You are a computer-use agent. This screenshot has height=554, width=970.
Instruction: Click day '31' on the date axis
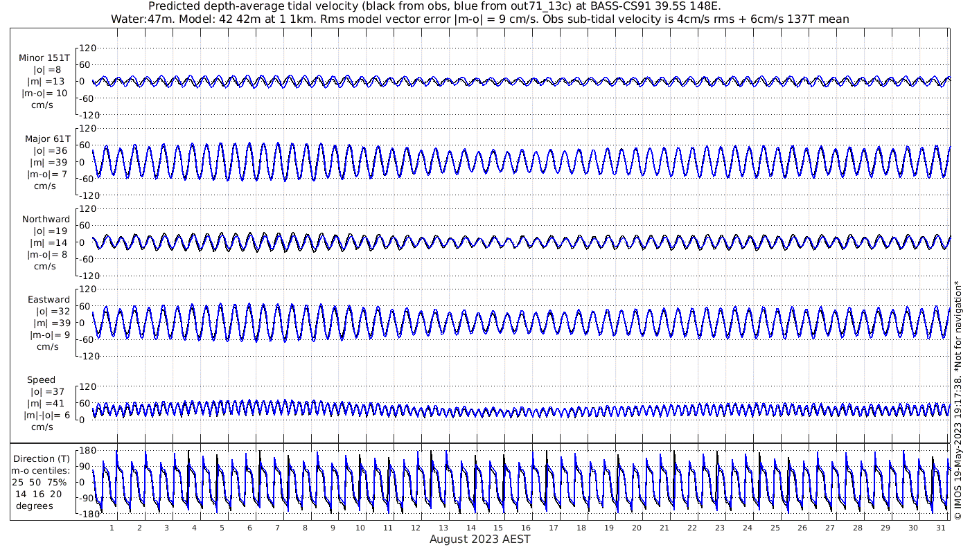click(x=940, y=527)
